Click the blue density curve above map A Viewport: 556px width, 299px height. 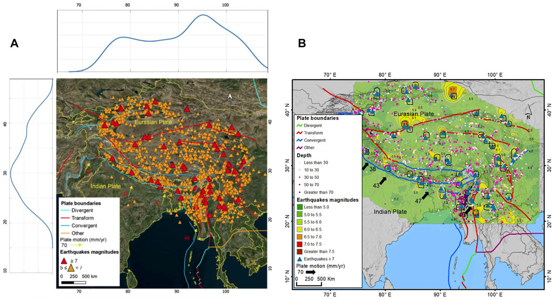168,43
